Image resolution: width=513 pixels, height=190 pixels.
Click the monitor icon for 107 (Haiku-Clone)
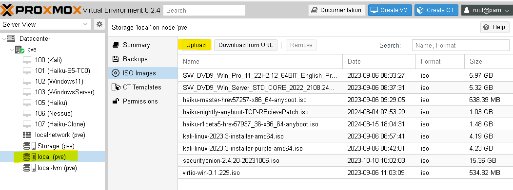point(27,124)
